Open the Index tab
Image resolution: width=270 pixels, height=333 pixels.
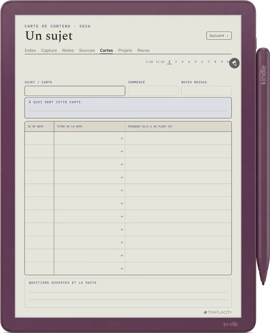tap(30, 50)
